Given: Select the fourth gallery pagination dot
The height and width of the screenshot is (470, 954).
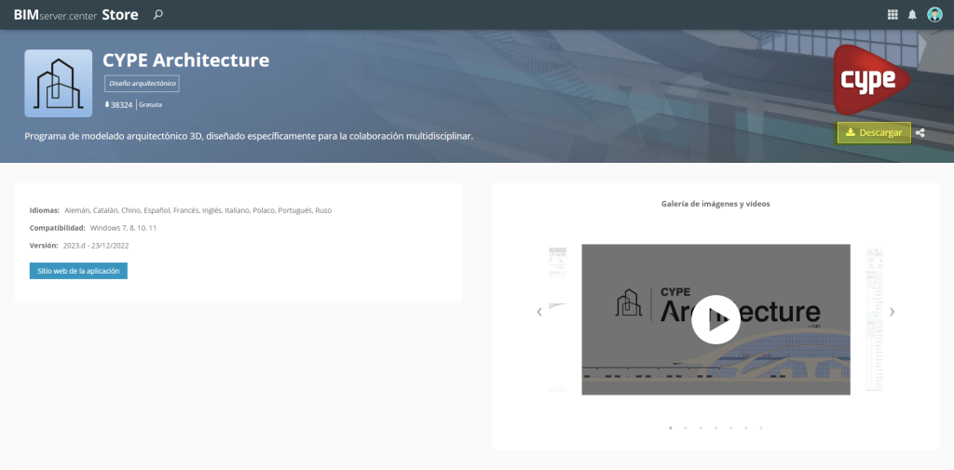Looking at the screenshot, I should point(715,428).
